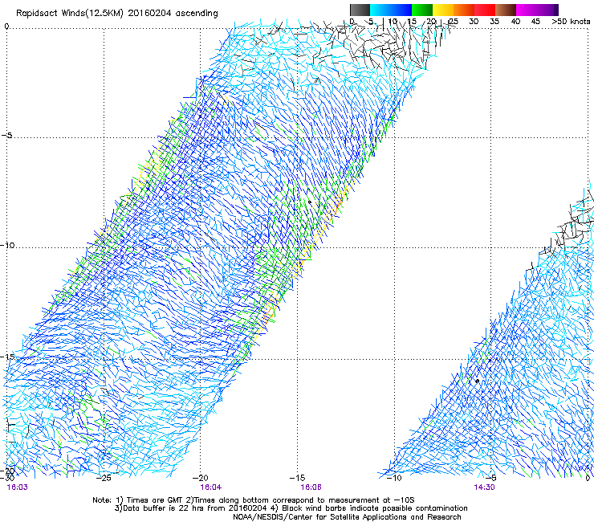The image size is (594, 522).
Task: Click the '25' knots legend label
Action: pyautogui.click(x=453, y=21)
